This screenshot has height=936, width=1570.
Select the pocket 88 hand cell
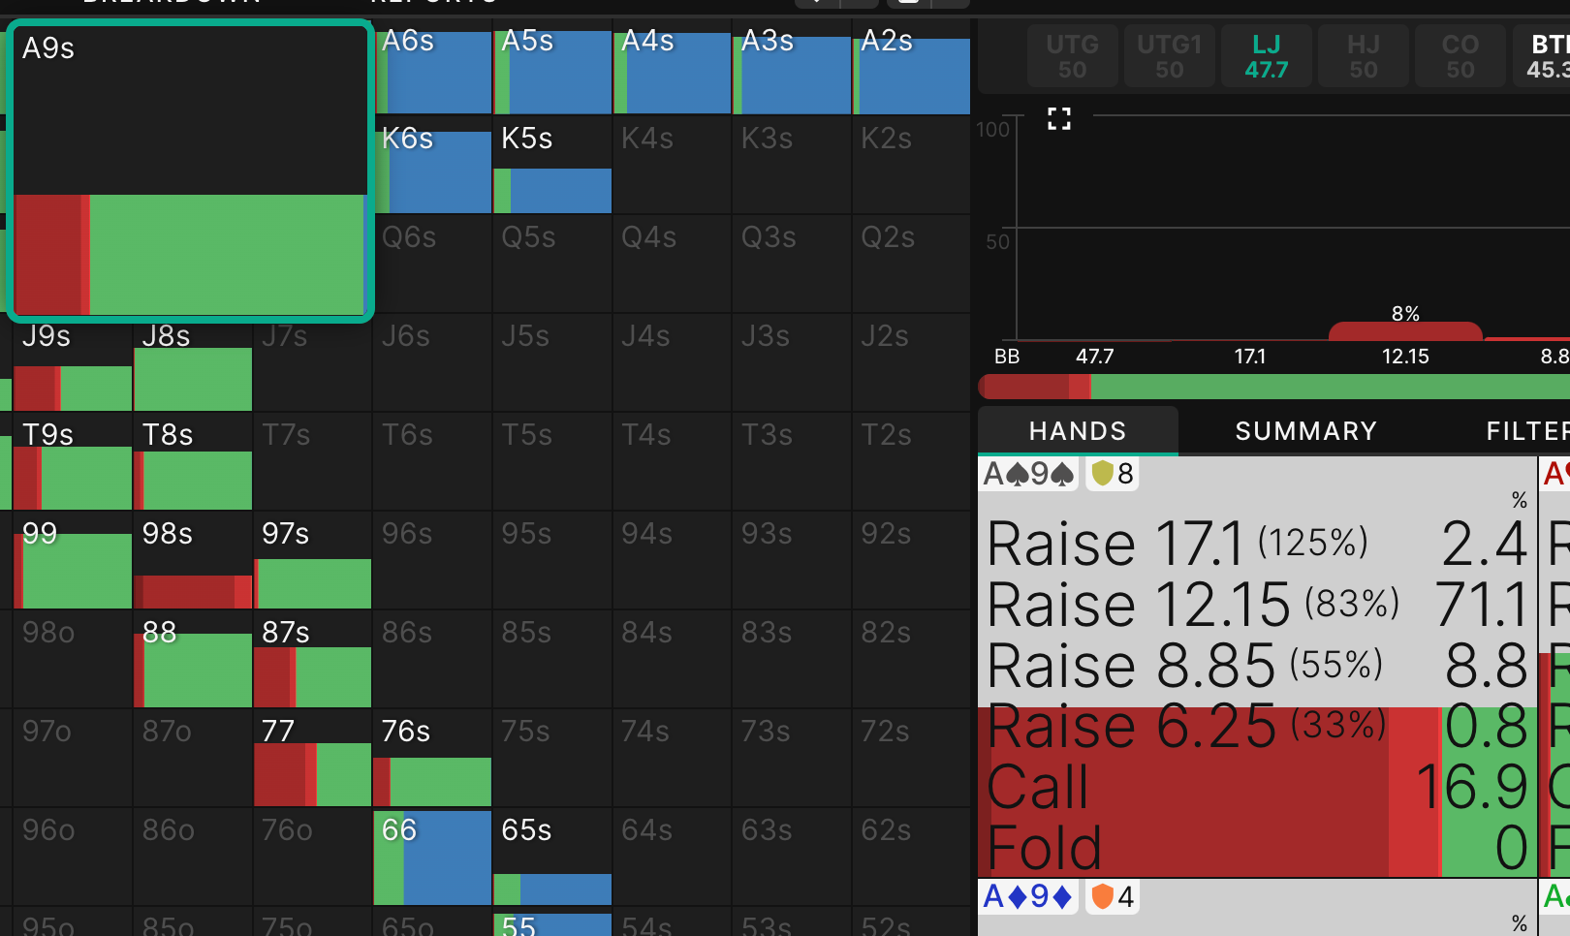(193, 660)
